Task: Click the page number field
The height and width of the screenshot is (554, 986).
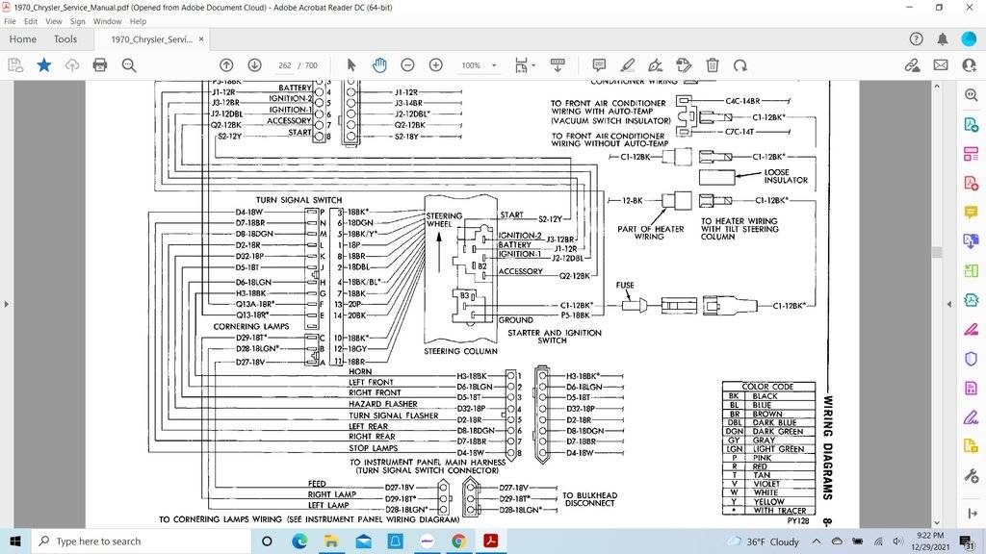Action: [283, 65]
